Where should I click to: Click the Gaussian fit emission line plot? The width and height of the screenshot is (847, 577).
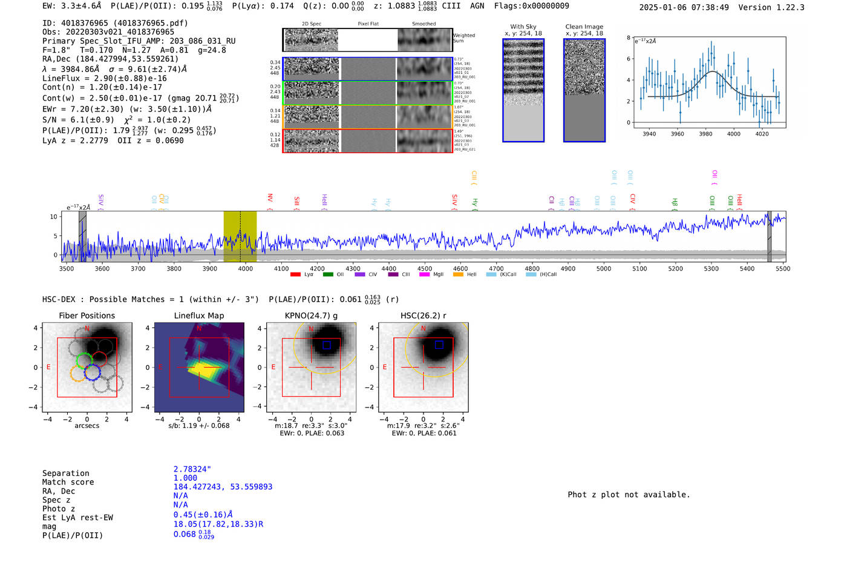coord(709,82)
